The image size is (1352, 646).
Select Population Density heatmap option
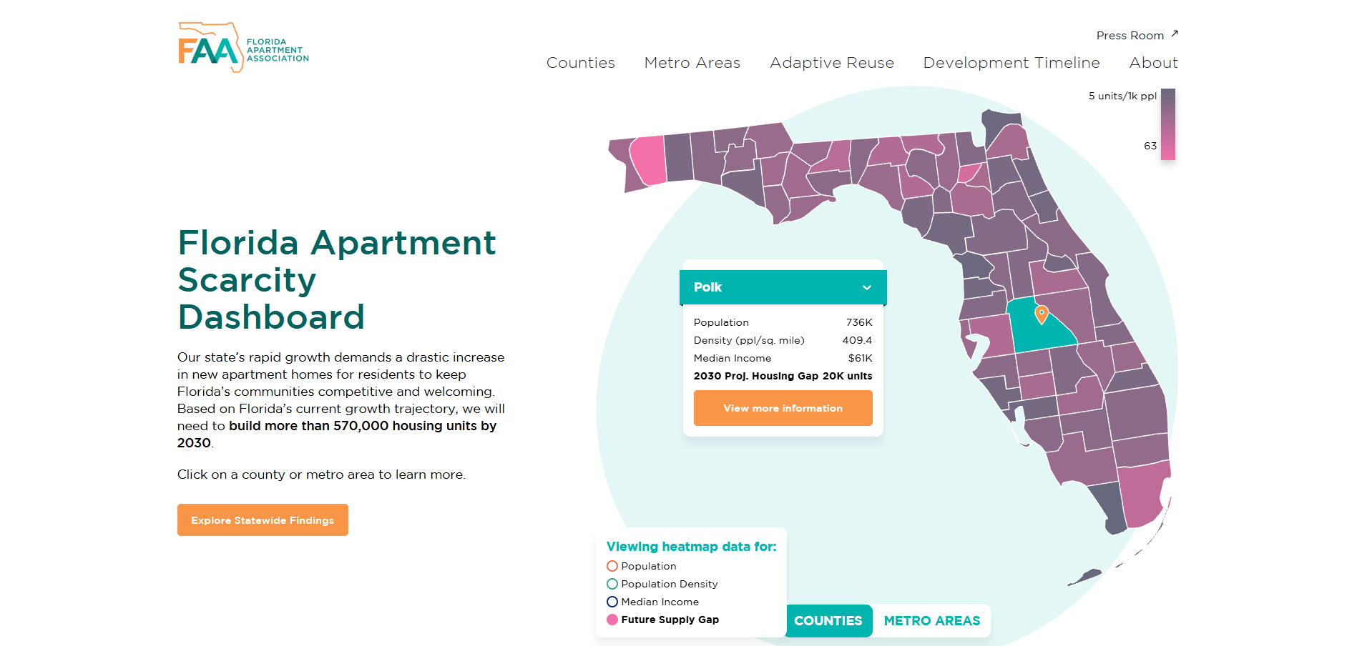(612, 584)
